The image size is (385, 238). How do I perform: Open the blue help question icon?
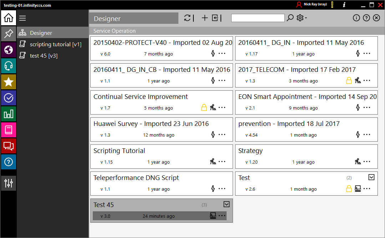click(x=8, y=162)
